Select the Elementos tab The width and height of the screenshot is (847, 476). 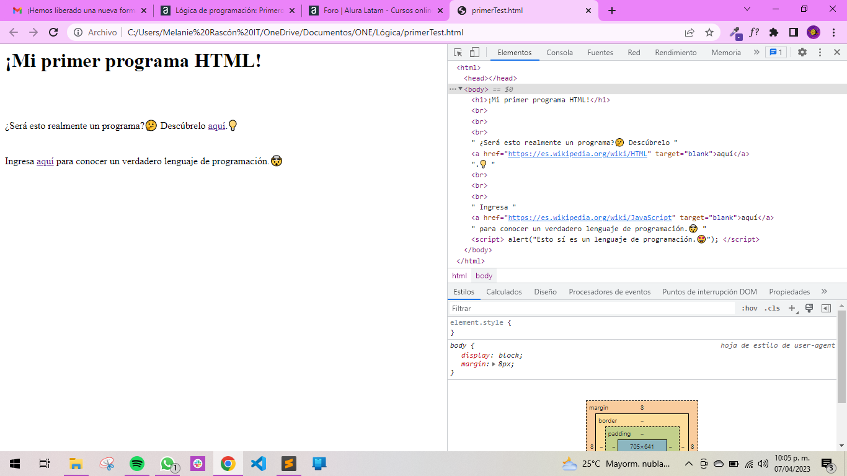(515, 53)
